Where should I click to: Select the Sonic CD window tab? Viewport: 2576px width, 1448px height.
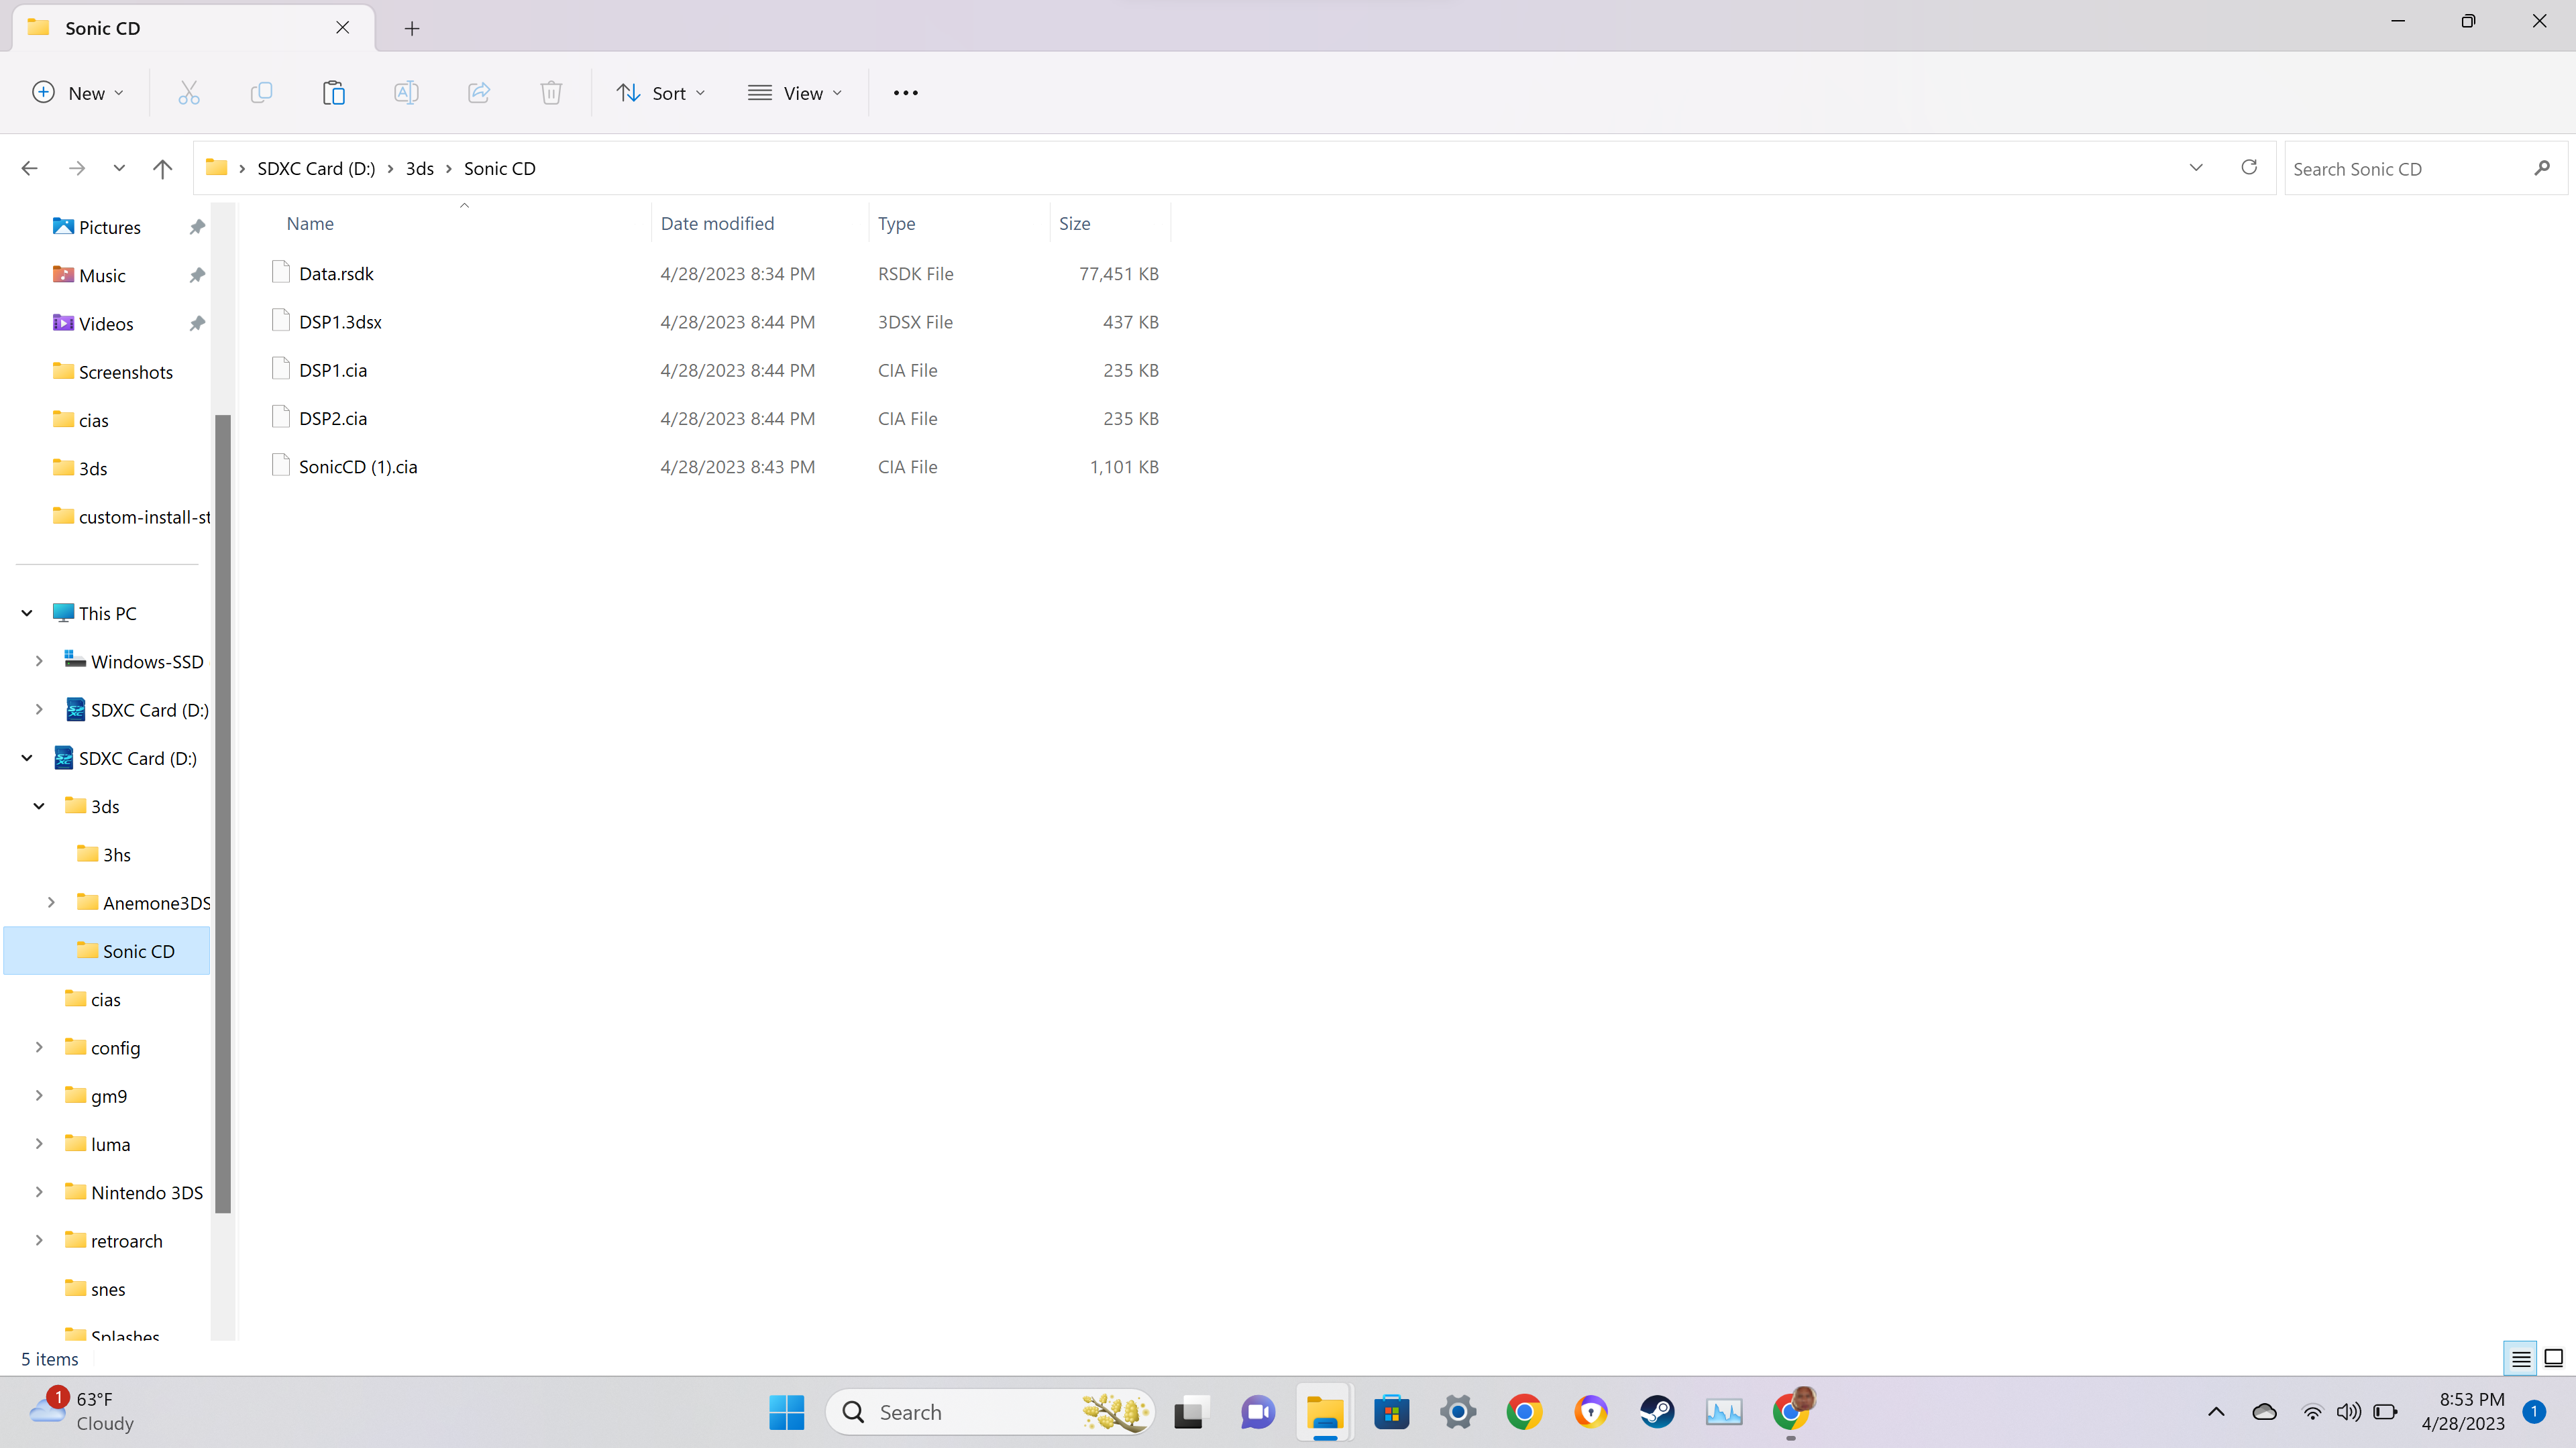coord(193,28)
